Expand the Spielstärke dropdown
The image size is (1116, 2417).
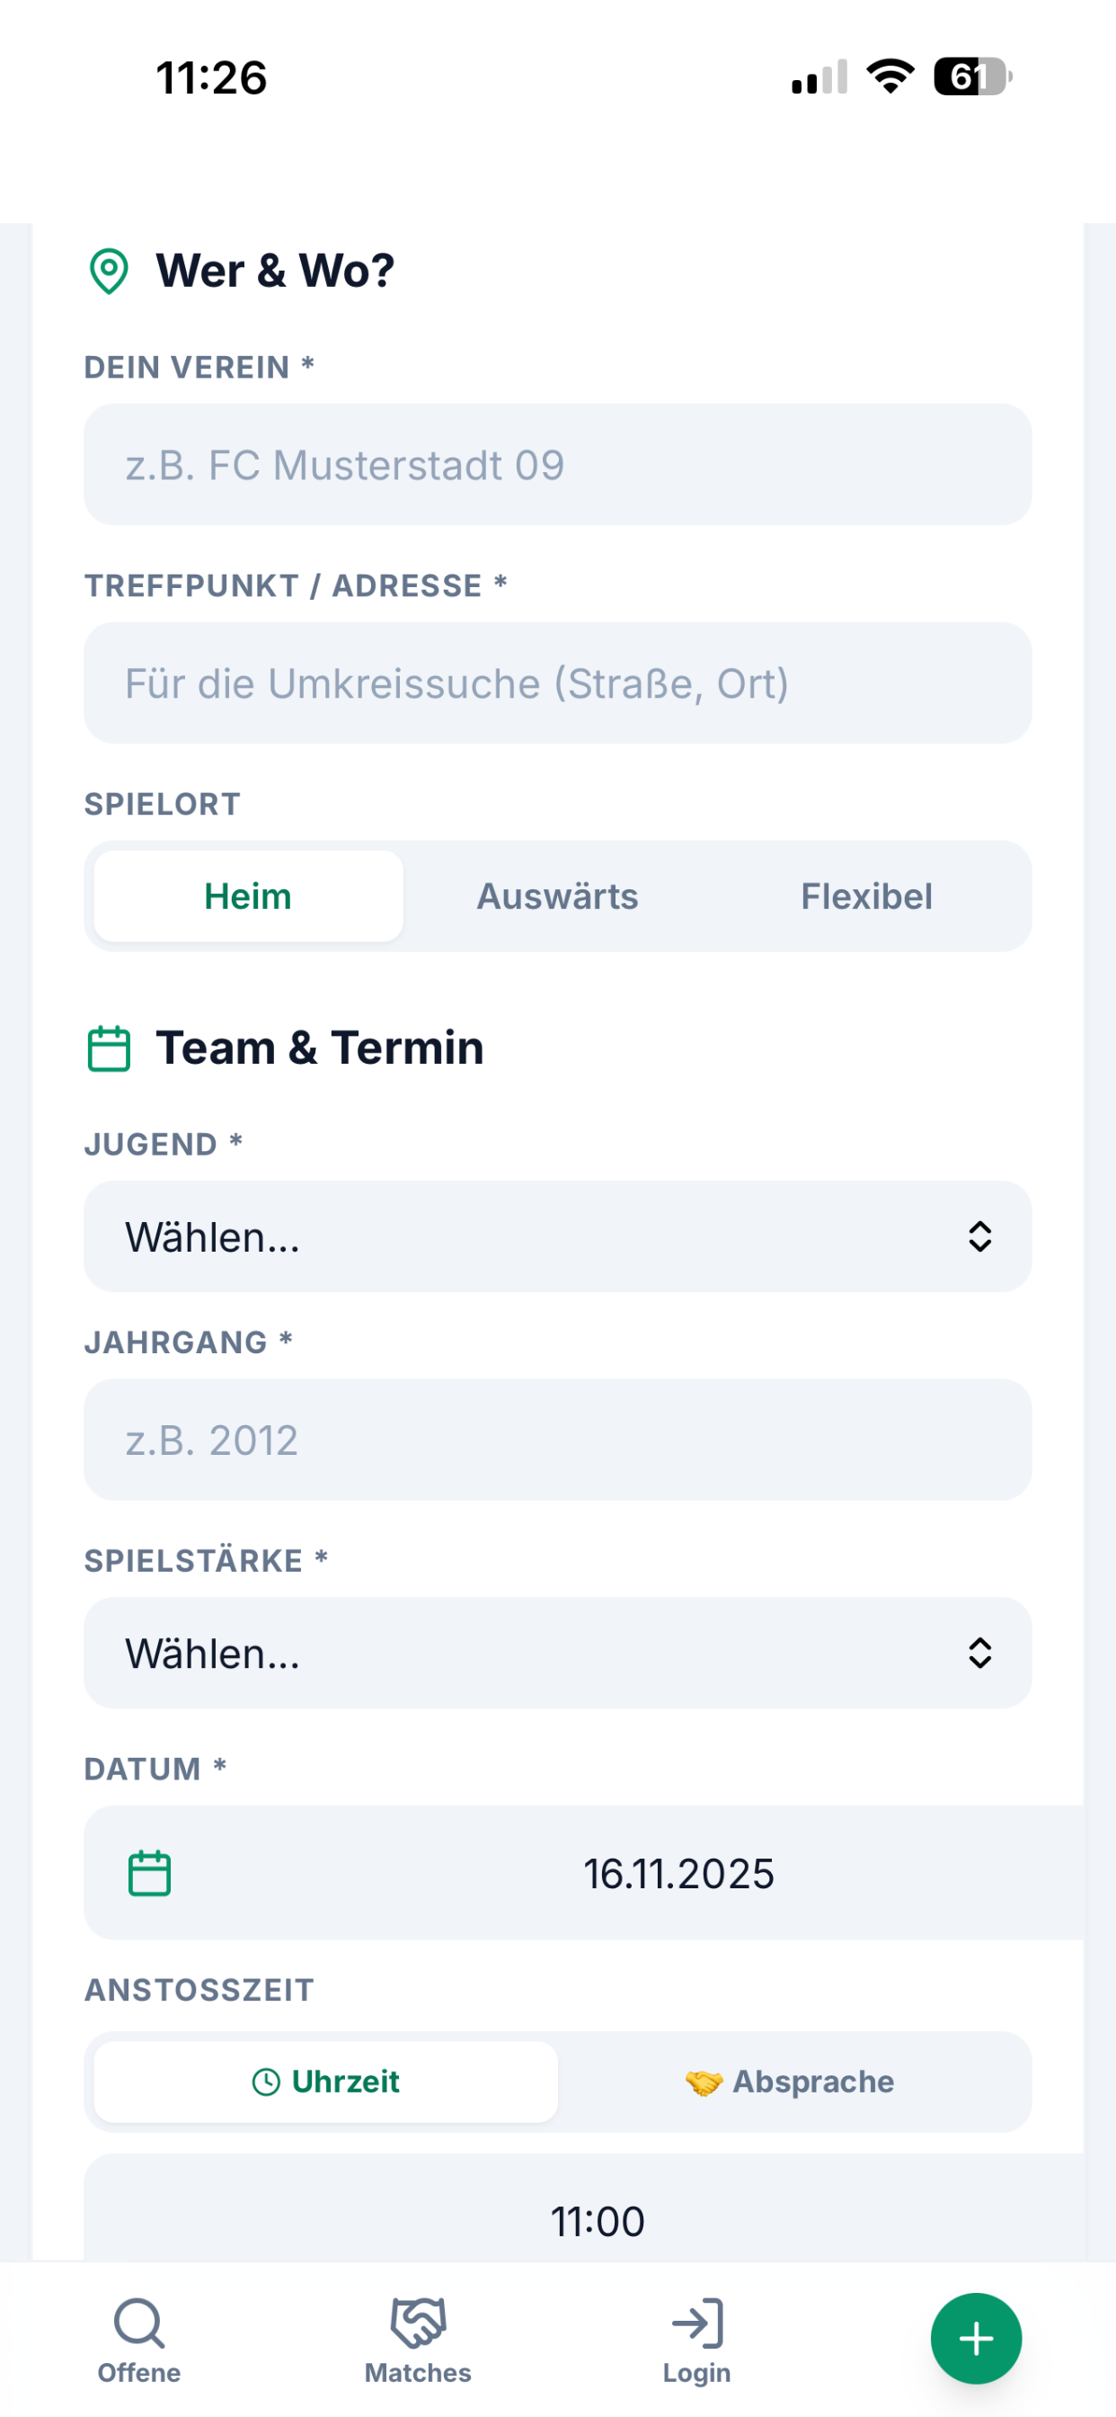tap(558, 1654)
